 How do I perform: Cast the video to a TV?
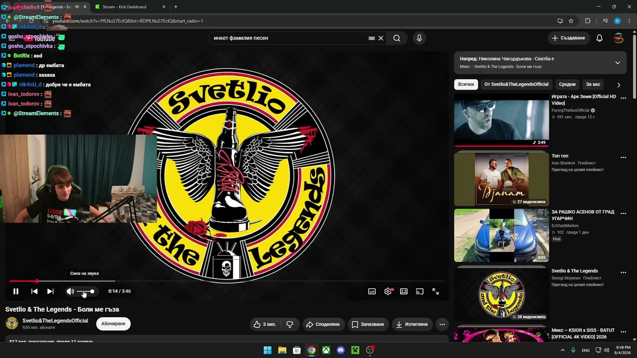pos(420,291)
